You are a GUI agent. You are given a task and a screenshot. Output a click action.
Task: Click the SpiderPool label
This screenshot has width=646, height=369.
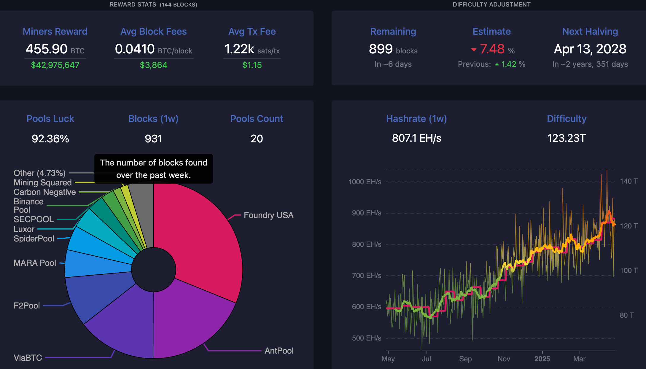point(34,239)
